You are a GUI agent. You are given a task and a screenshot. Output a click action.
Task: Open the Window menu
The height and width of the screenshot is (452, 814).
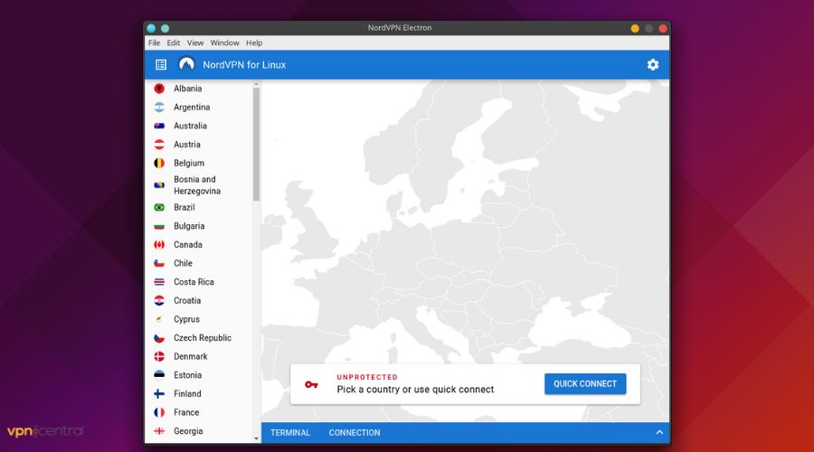coord(225,43)
